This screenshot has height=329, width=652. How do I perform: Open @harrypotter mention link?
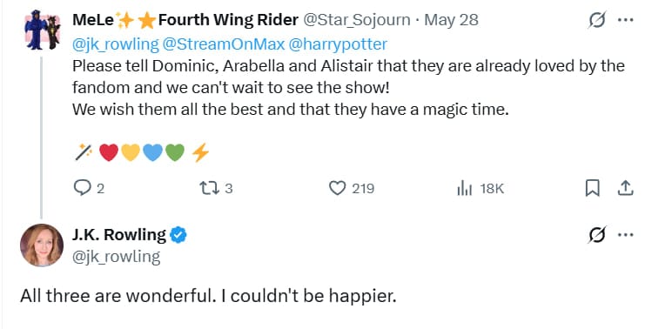338,44
